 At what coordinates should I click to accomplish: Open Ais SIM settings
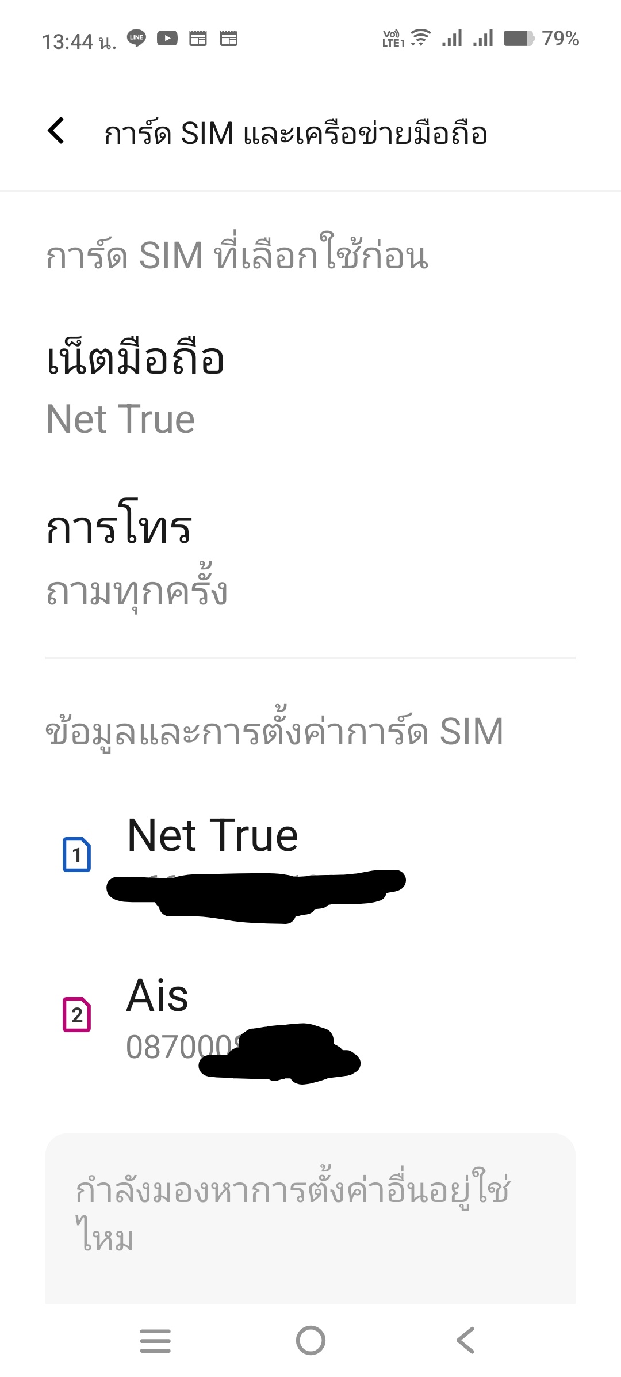click(310, 1022)
